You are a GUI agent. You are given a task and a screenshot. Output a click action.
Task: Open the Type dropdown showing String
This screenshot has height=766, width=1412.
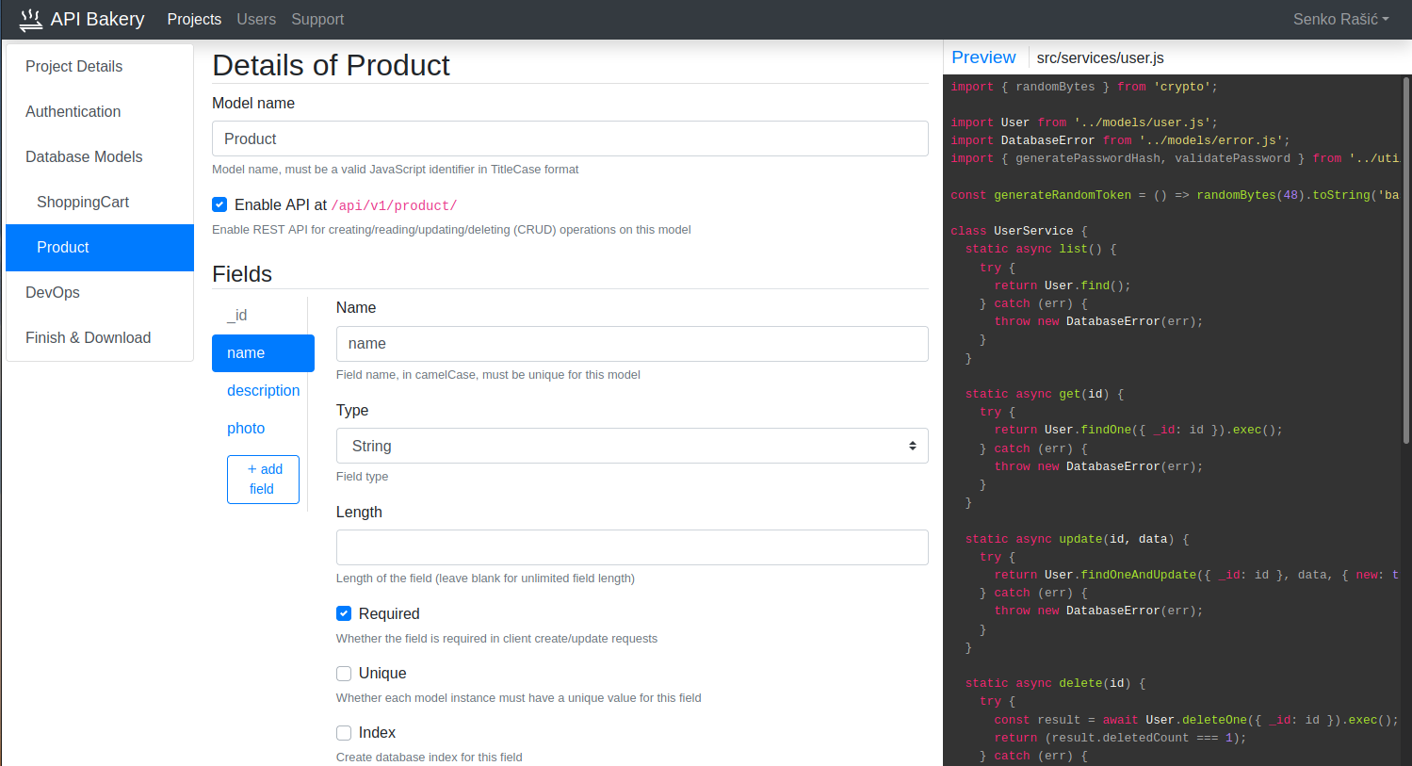point(632,446)
